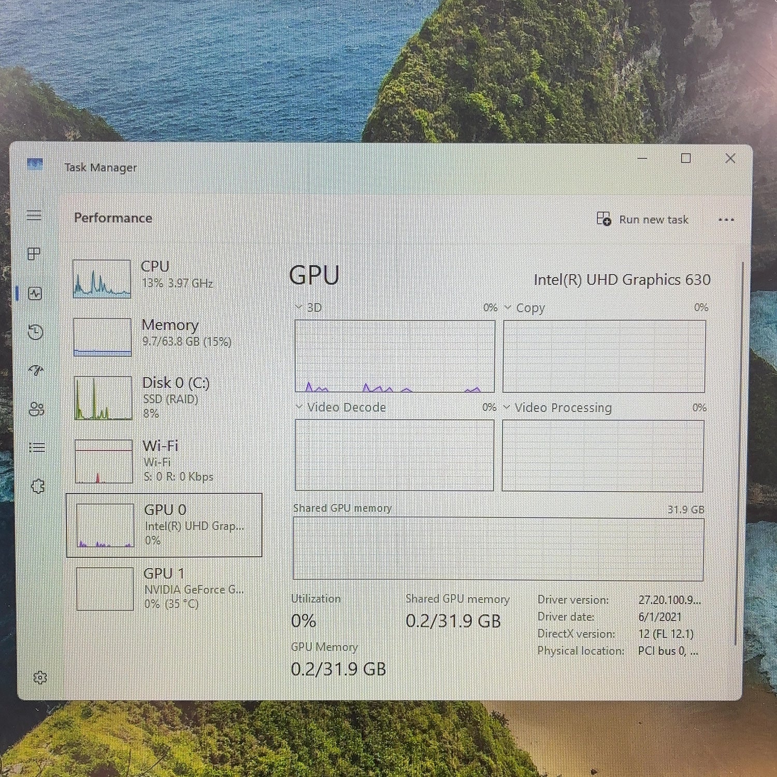Open the Users page icon
The image size is (777, 777).
pyautogui.click(x=36, y=409)
